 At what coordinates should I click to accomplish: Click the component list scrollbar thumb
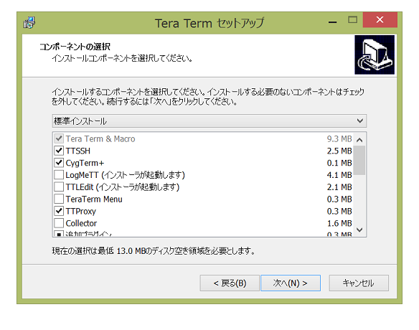(x=359, y=160)
